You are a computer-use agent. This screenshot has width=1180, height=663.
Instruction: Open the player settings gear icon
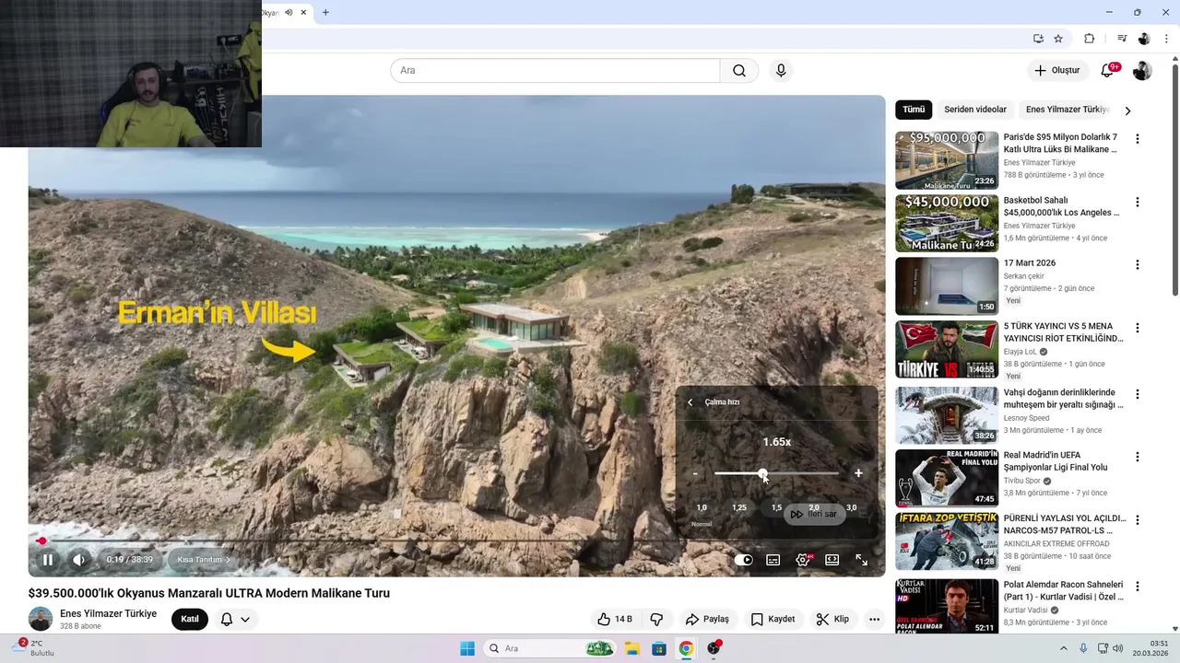(x=803, y=560)
